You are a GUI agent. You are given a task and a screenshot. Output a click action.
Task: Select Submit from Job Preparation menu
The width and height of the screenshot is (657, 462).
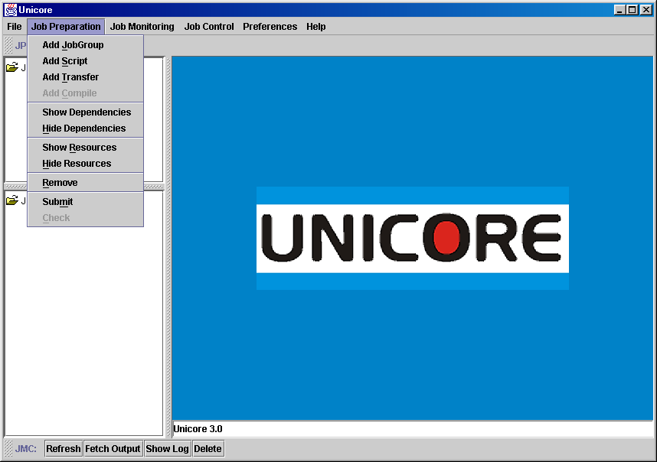(86, 202)
